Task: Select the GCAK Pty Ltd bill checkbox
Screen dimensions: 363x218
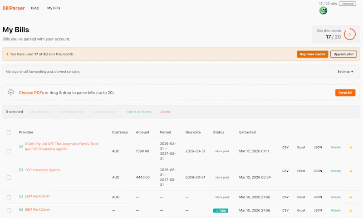Action: click(x=9, y=151)
